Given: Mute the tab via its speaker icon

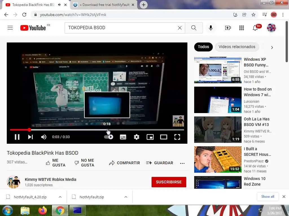Looking at the screenshot, I should pos(59,5).
